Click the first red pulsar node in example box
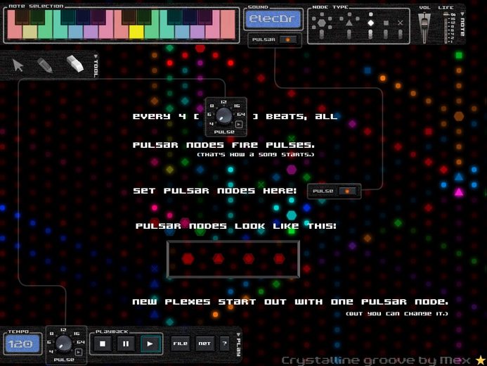The image size is (487, 366). point(188,258)
